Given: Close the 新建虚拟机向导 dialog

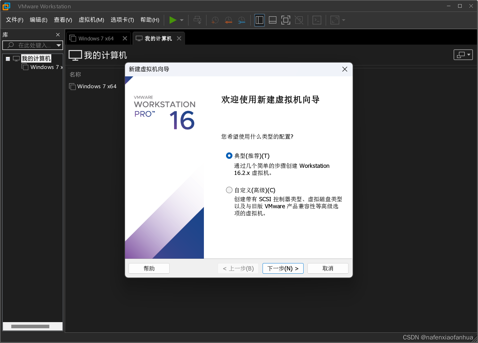Looking at the screenshot, I should pyautogui.click(x=345, y=69).
